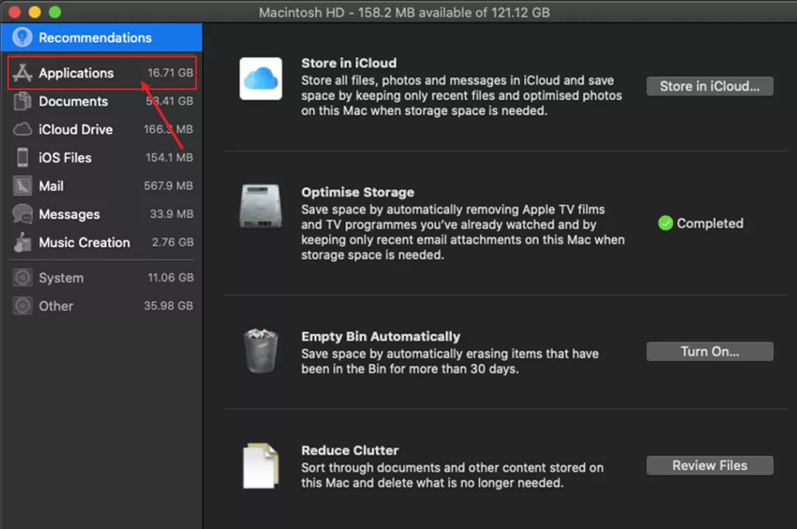This screenshot has width=797, height=529.
Task: Click the iCloud Drive cloud icon in the sidebar
Action: (x=22, y=129)
